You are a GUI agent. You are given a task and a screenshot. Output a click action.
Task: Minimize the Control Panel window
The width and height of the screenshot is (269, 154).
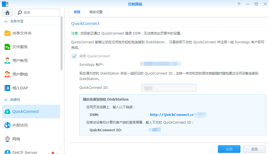[247, 4]
